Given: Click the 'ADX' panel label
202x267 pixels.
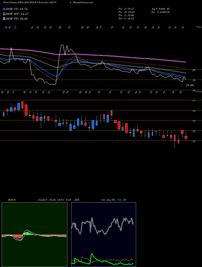Looking at the screenshot, I should (x=77, y=200).
